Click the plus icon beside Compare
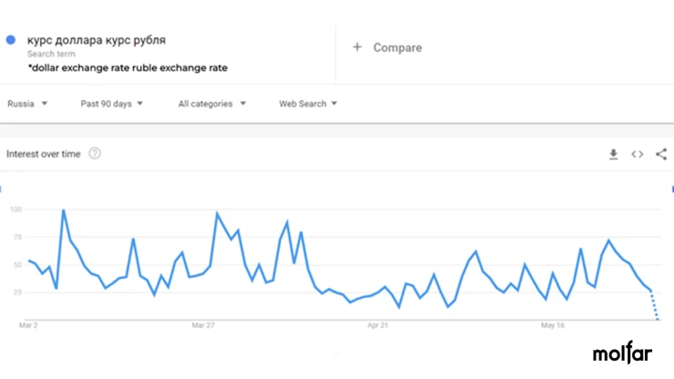Image resolution: width=674 pixels, height=379 pixels. 357,46
